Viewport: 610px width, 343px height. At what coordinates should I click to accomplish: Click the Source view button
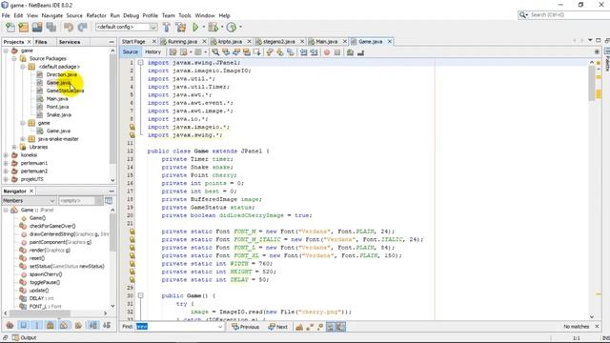coord(131,51)
